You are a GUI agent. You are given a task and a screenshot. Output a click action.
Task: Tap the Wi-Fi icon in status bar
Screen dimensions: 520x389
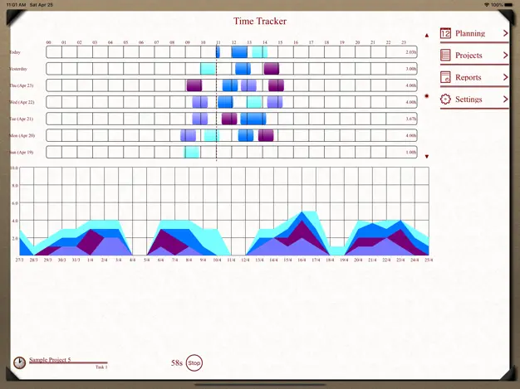(x=487, y=5)
